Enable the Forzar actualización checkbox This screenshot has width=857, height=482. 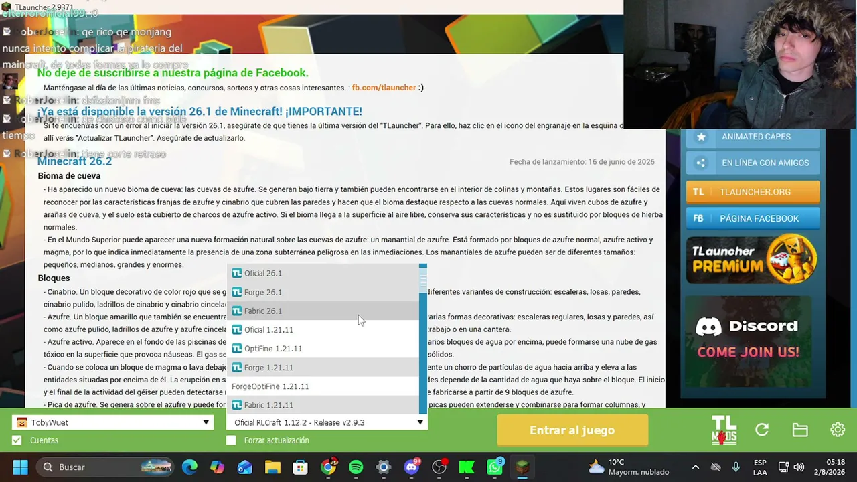[x=231, y=440]
